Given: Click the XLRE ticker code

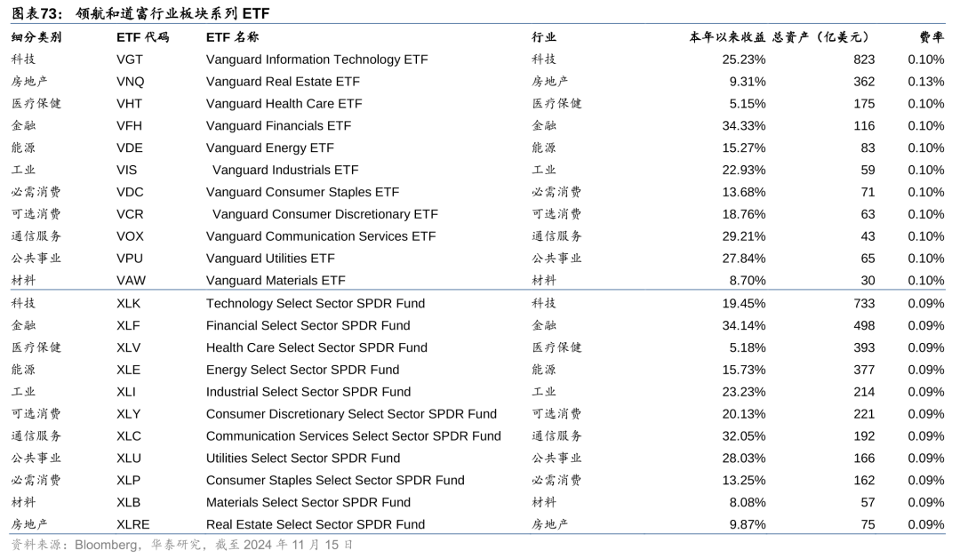Looking at the screenshot, I should tap(133, 524).
